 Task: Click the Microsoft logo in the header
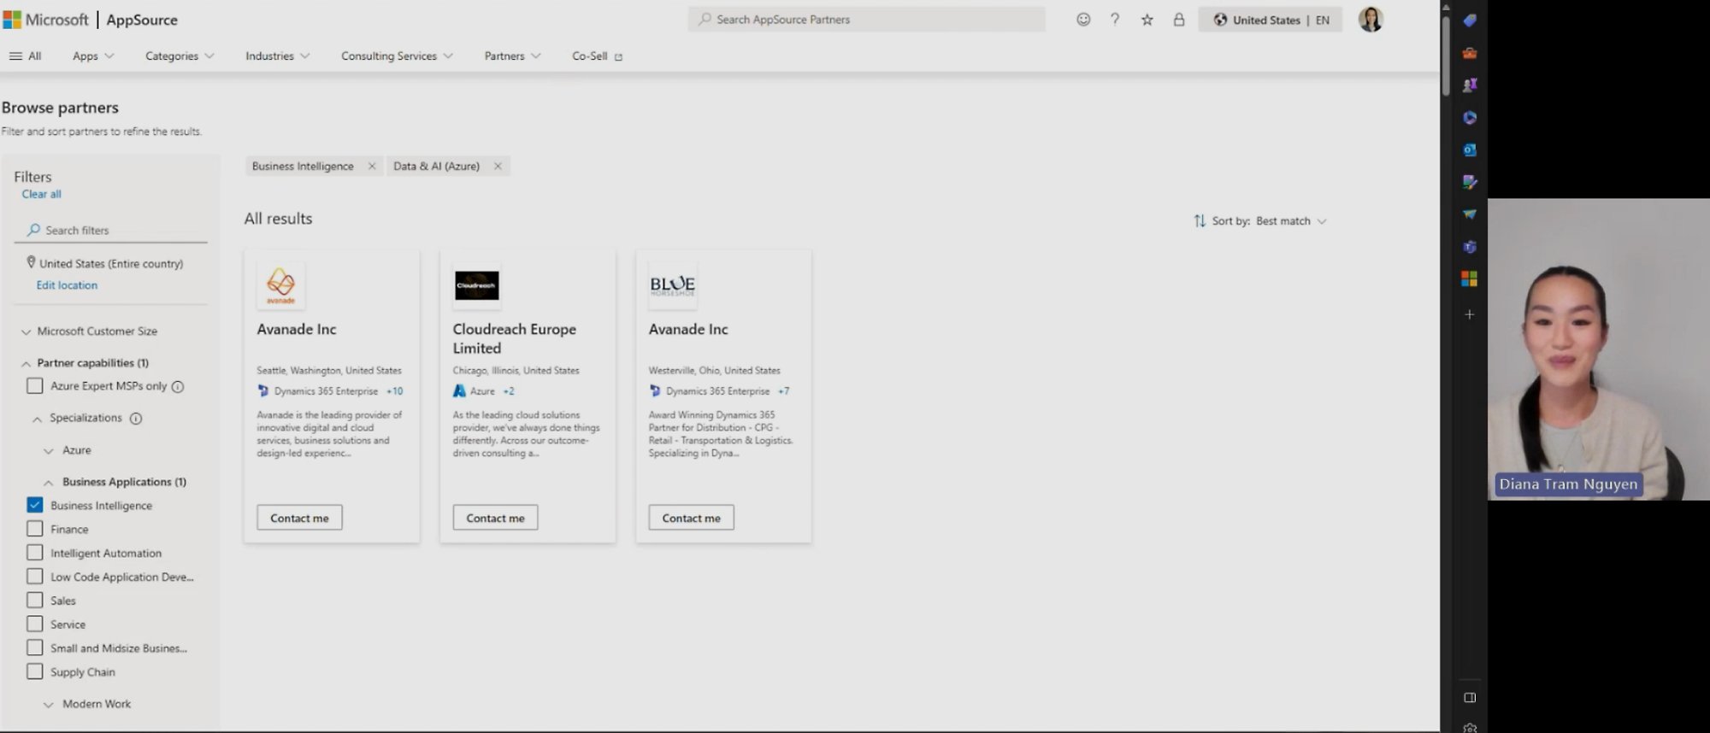tap(46, 19)
